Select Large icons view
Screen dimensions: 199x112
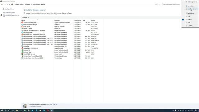190,6
